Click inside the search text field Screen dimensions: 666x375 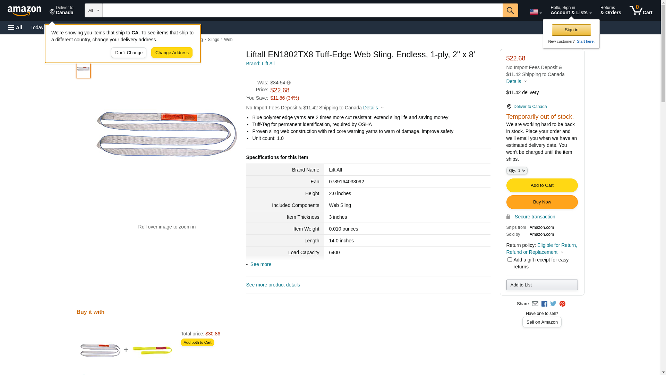[x=302, y=10]
